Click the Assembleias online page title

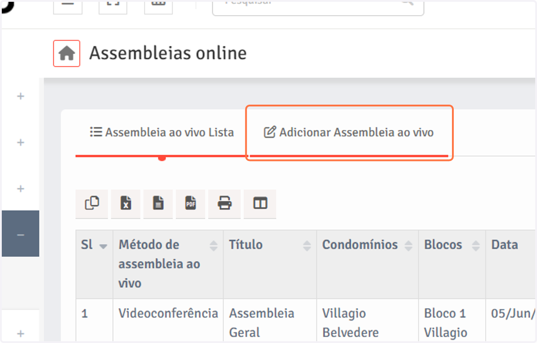click(x=168, y=53)
